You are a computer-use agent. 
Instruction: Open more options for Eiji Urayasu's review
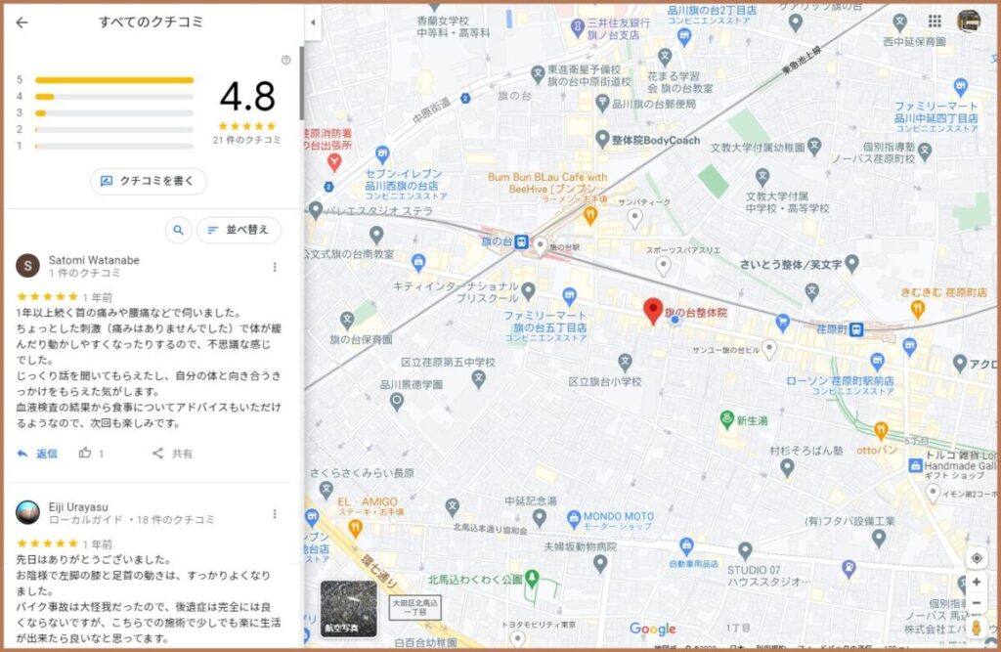click(275, 513)
